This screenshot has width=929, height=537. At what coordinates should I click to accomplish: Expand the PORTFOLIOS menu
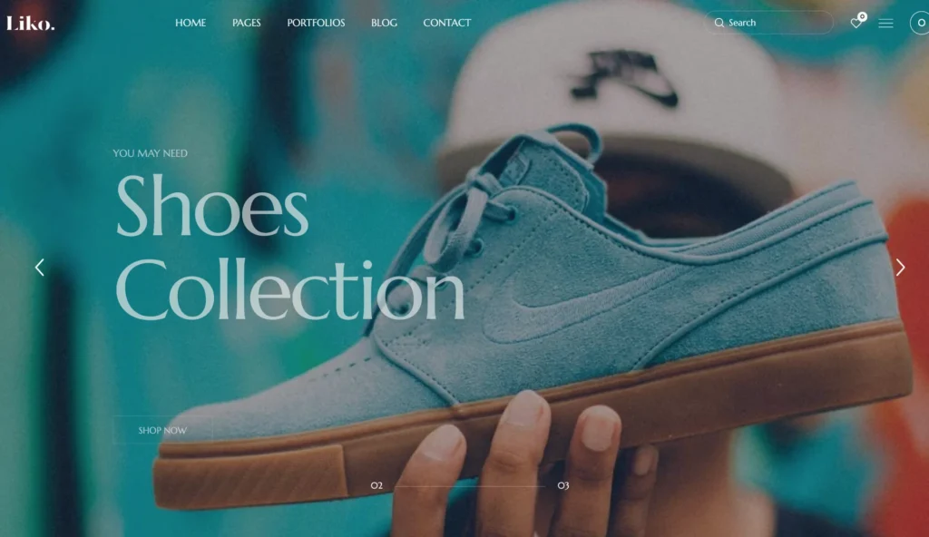[316, 23]
